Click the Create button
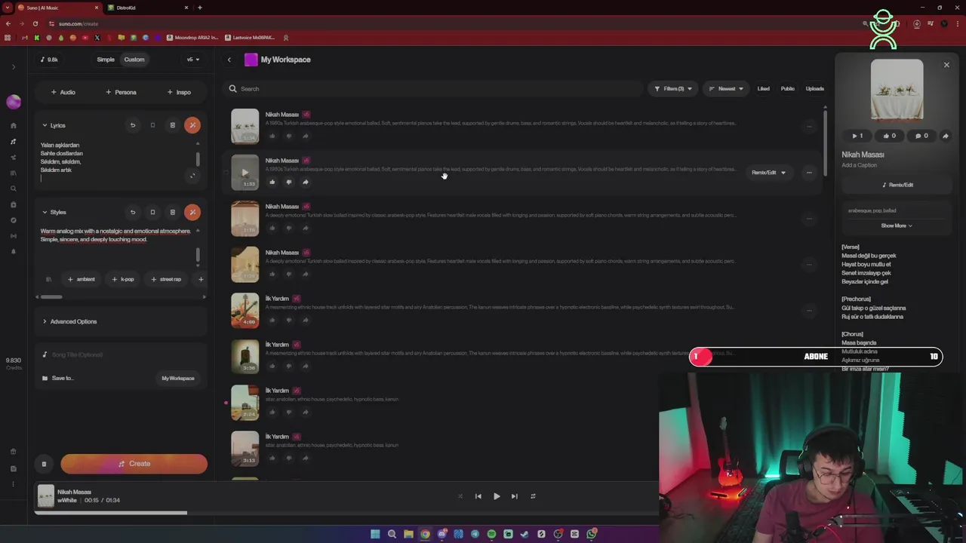 tap(134, 464)
